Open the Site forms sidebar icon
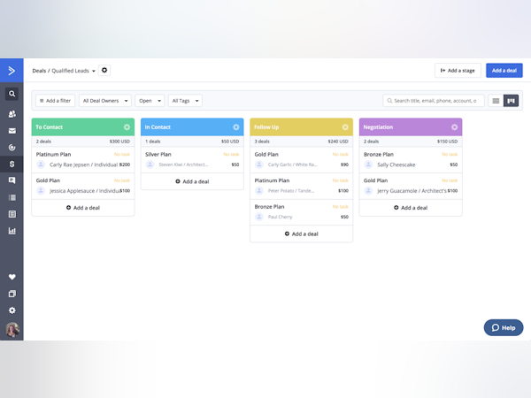Viewport: 531px width, 398px height. click(x=12, y=214)
